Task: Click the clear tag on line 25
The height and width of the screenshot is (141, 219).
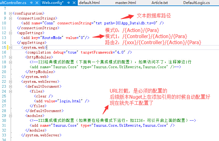Action: point(43,96)
